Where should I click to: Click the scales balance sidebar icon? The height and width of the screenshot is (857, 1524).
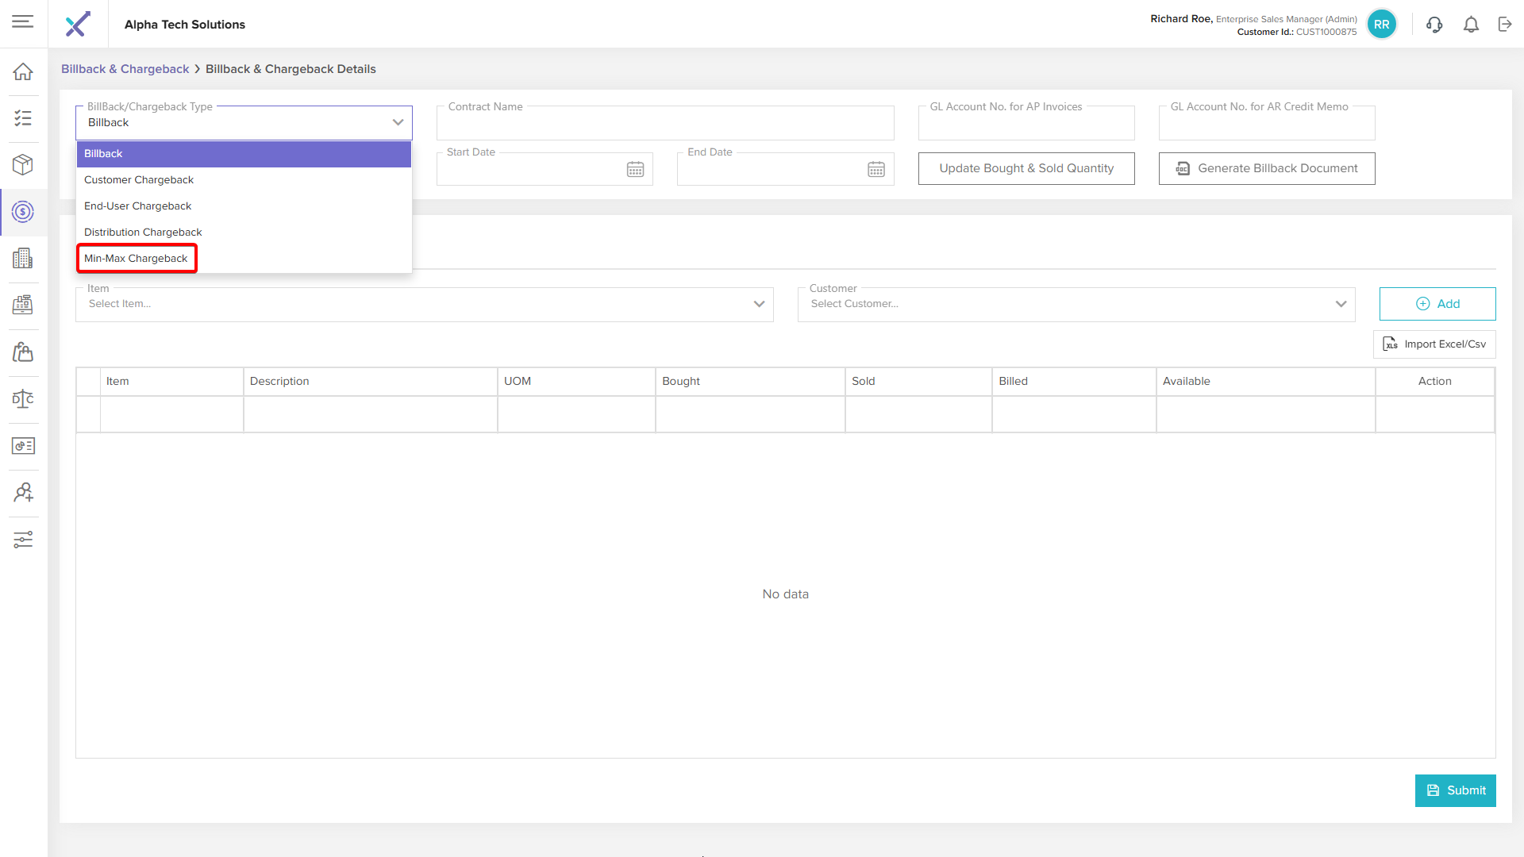pos(23,398)
